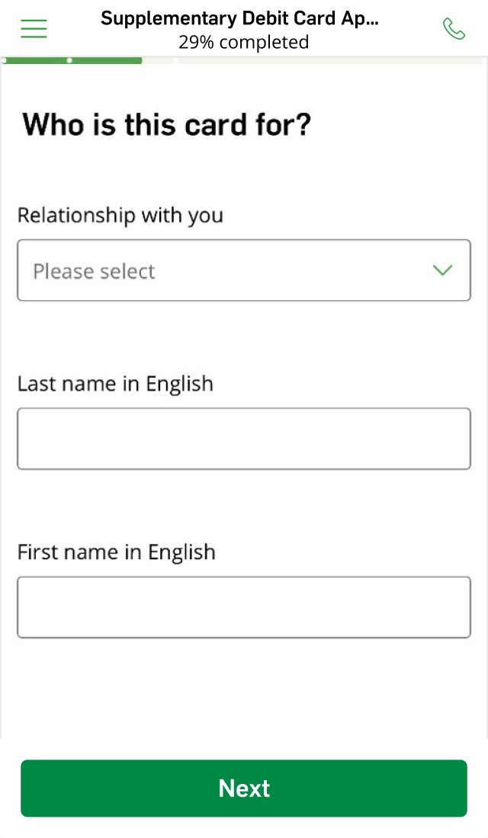
Task: Tap the phone call icon
Action: click(454, 29)
